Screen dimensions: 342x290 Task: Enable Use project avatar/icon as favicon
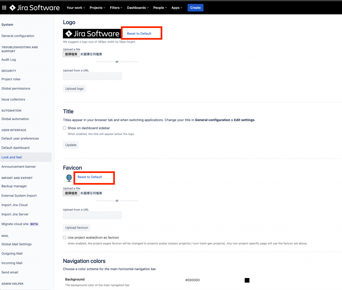[x=64, y=238]
